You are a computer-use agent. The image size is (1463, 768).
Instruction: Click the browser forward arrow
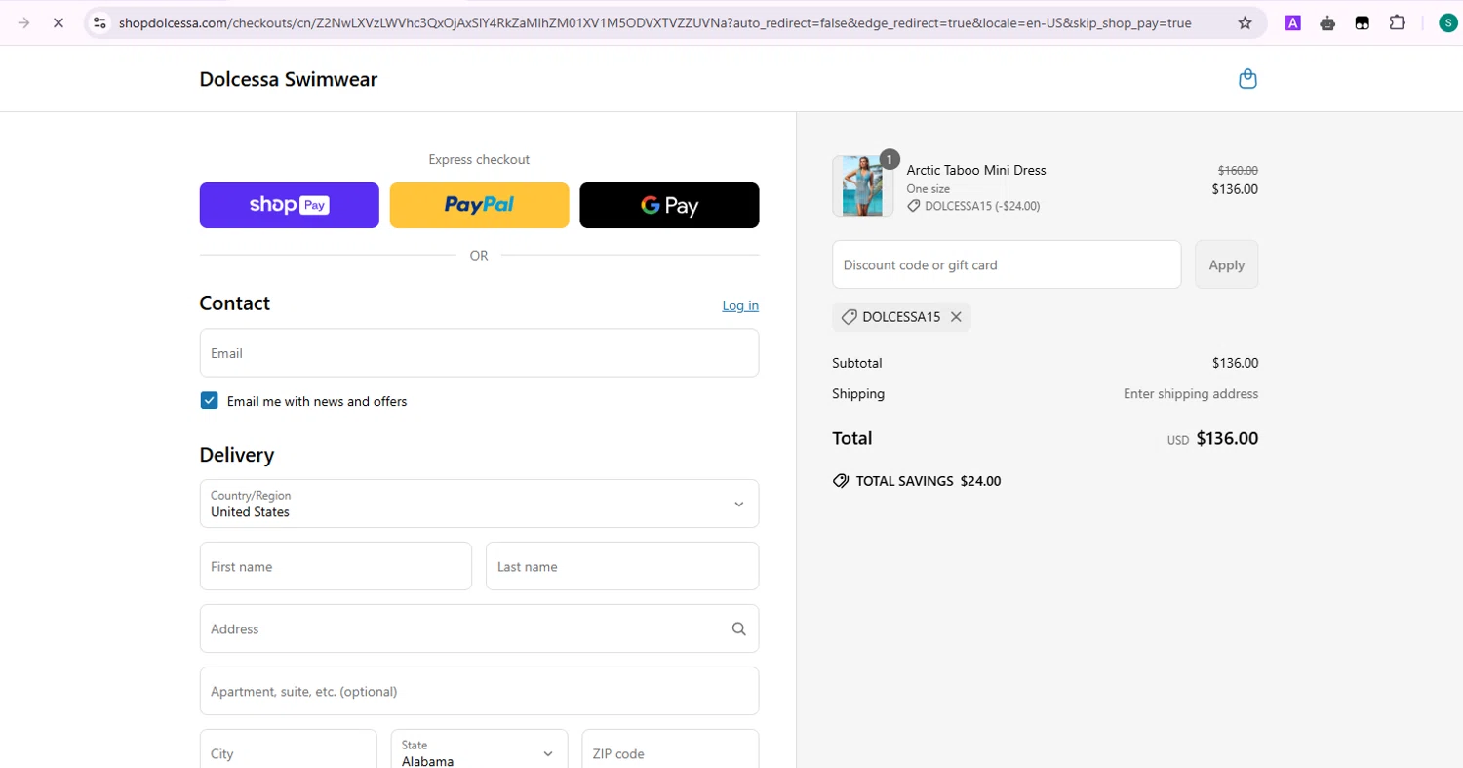tap(23, 22)
